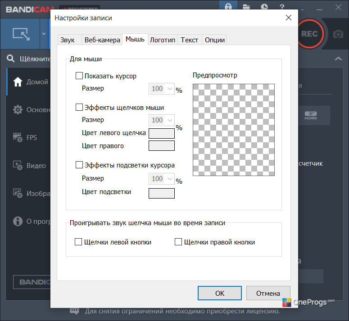Open the folder icon in Bandicam title bar

click(246, 7)
